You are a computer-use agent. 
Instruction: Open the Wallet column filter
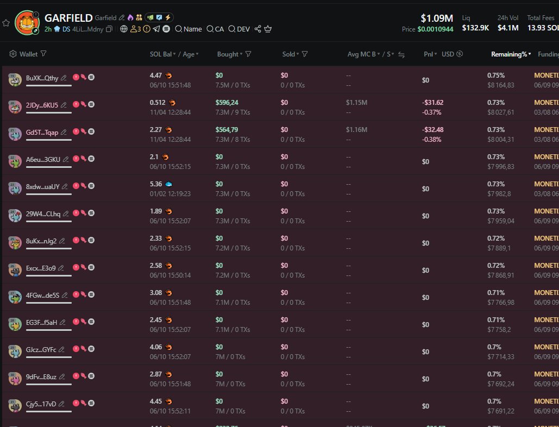(43, 53)
